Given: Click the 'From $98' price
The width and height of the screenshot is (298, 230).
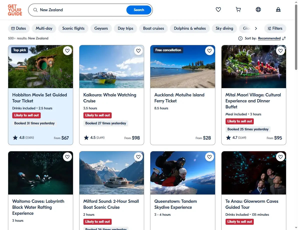Looking at the screenshot, I should (x=132, y=138).
